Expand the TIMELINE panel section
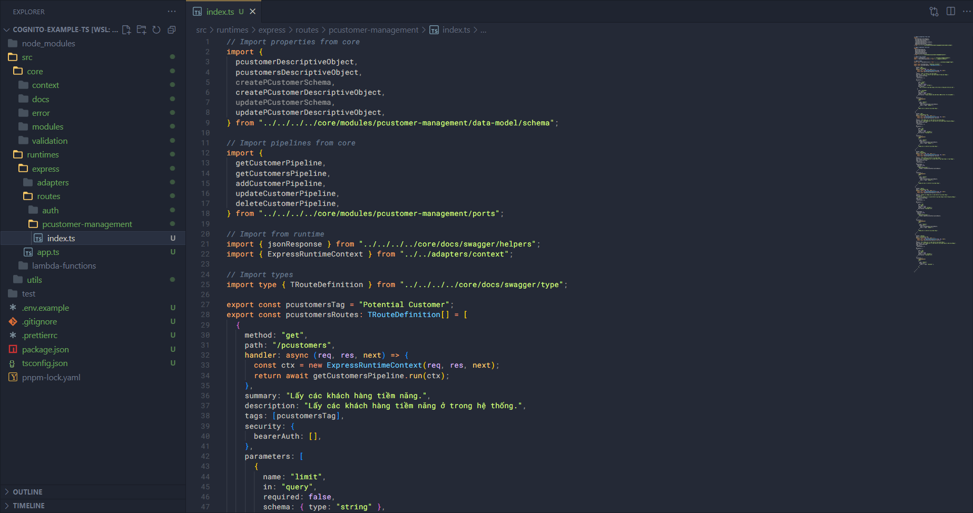 [28, 506]
